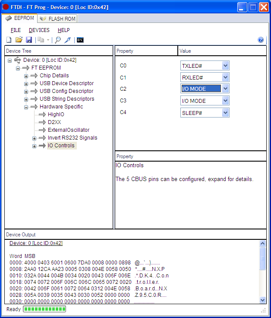
Task: Open the C2 I/O MODE dropdown
Action: [x=225, y=89]
